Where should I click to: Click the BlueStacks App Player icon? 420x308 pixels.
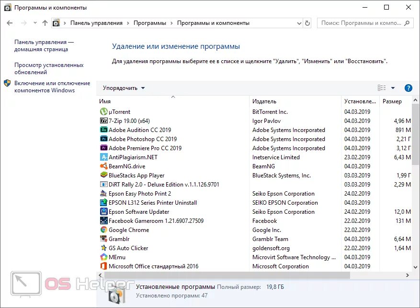coord(103,175)
